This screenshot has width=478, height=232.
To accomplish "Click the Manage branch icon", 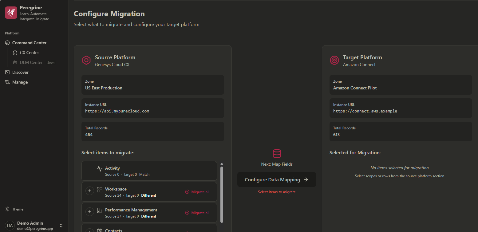I will point(7,82).
